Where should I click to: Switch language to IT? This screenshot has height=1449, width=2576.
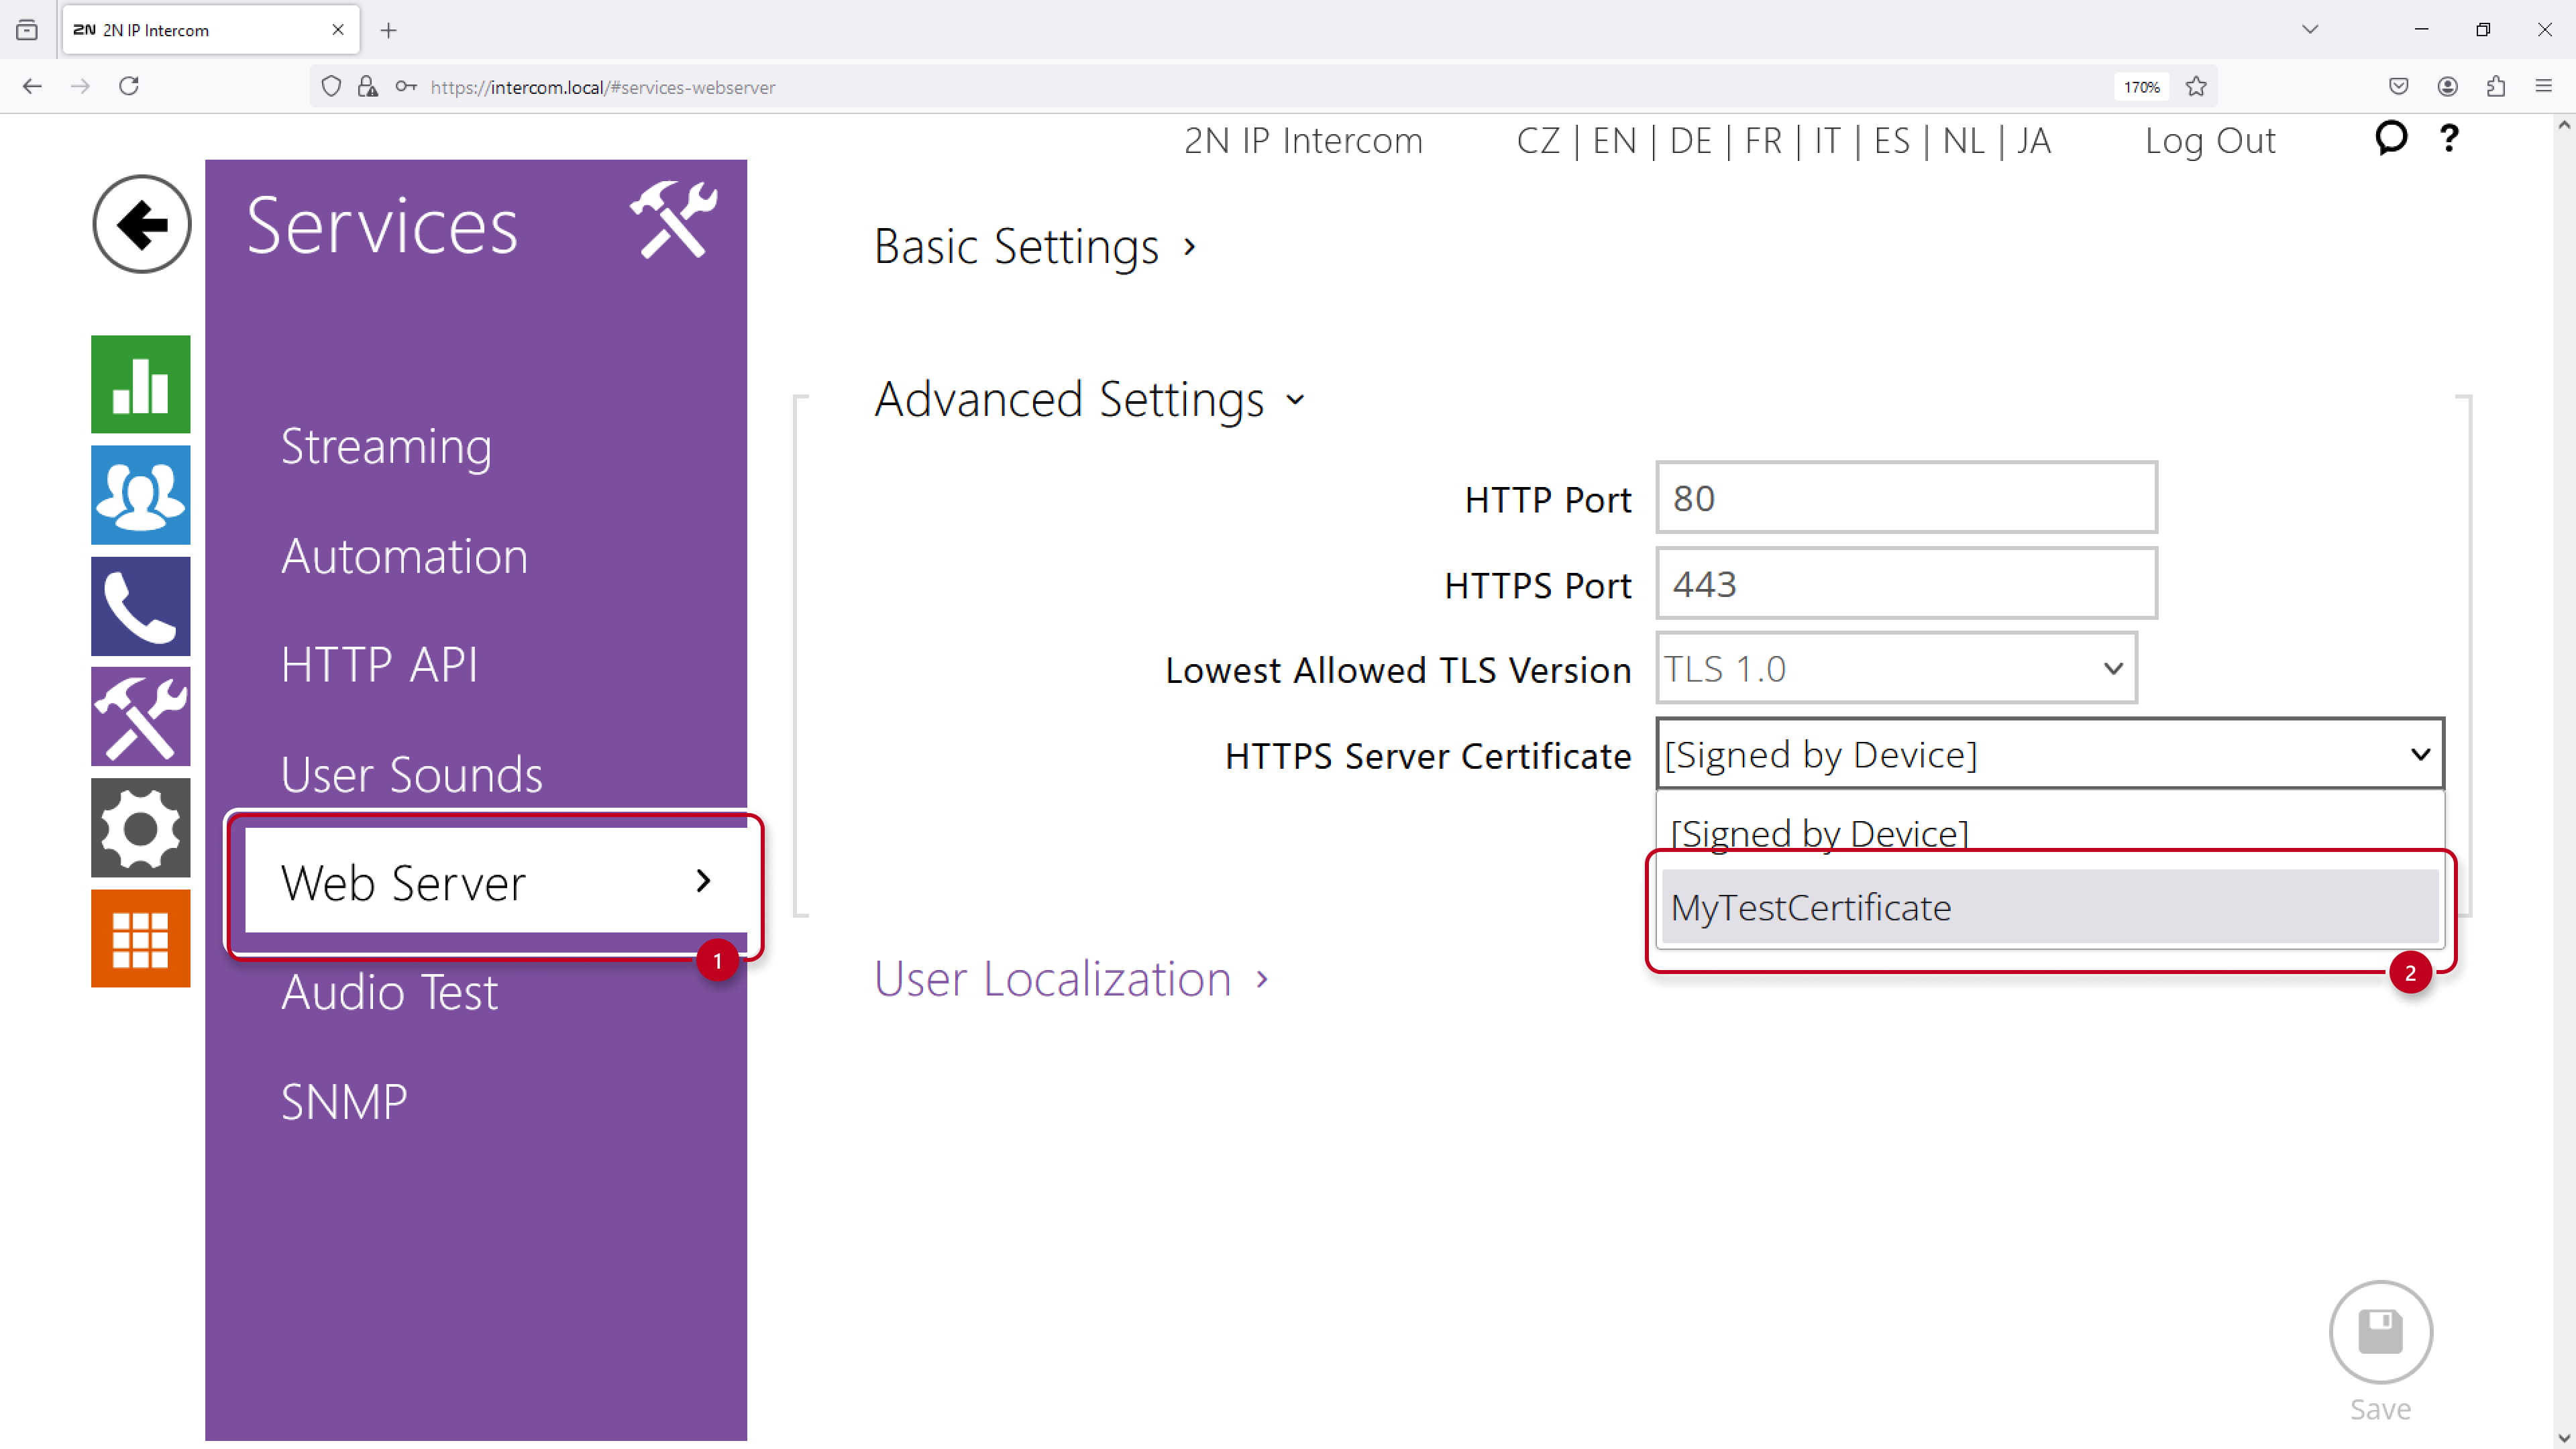click(x=1827, y=140)
